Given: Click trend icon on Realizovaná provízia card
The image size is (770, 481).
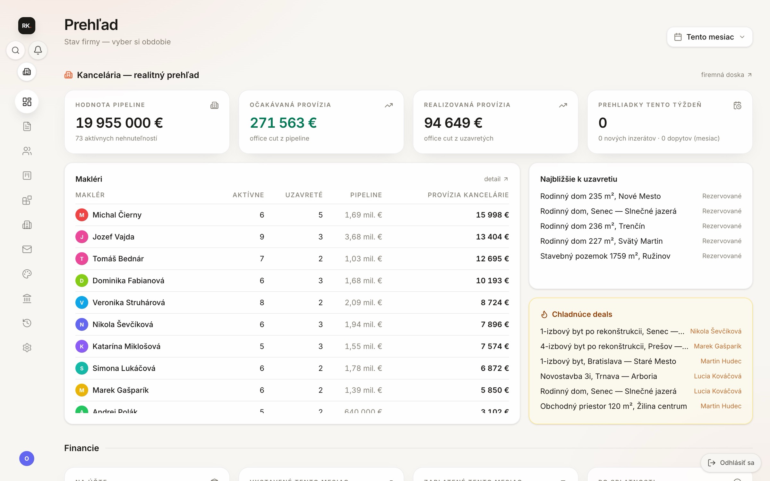Looking at the screenshot, I should click(563, 105).
